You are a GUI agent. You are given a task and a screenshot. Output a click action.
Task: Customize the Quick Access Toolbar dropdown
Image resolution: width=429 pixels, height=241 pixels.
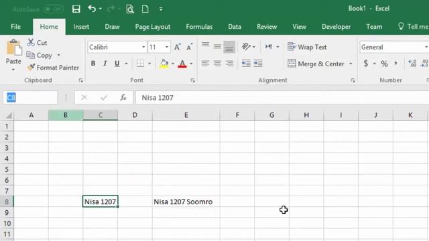[x=161, y=9]
